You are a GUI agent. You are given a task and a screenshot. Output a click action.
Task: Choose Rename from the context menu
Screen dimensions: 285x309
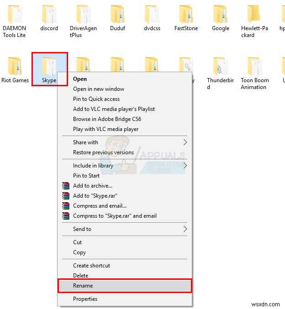(125, 286)
